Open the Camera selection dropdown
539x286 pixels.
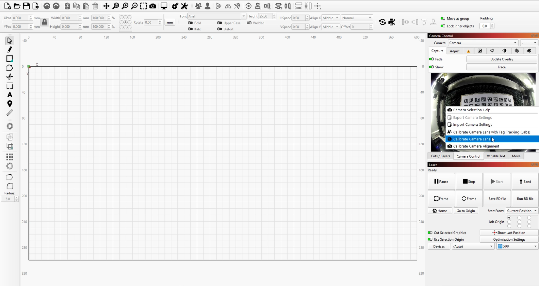(x=483, y=43)
